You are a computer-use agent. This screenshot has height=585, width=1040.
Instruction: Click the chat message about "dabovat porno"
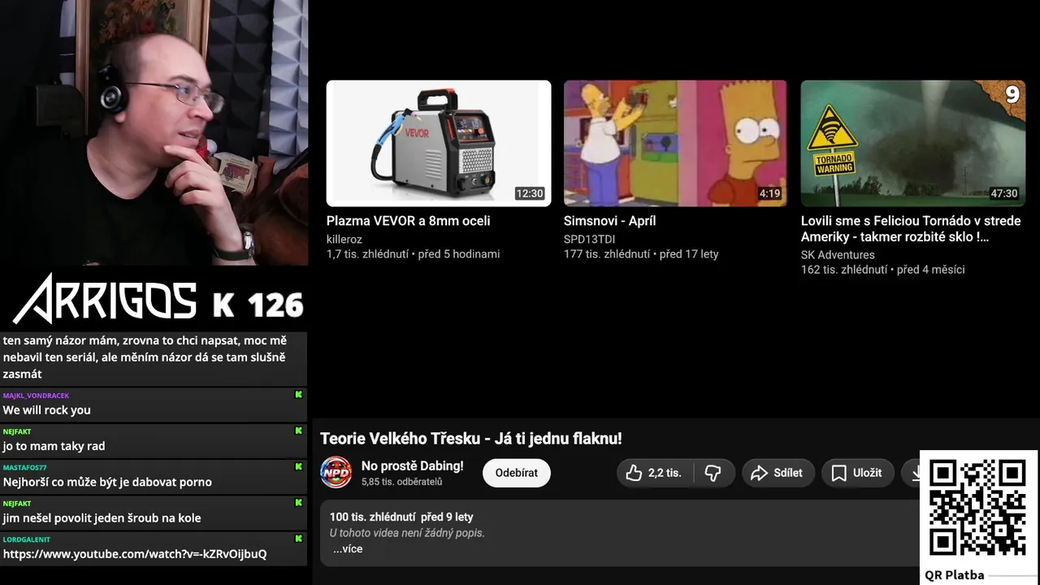click(107, 482)
